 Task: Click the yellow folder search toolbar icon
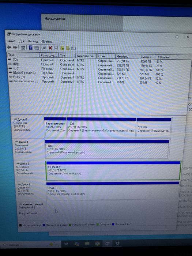[x=68, y=48]
